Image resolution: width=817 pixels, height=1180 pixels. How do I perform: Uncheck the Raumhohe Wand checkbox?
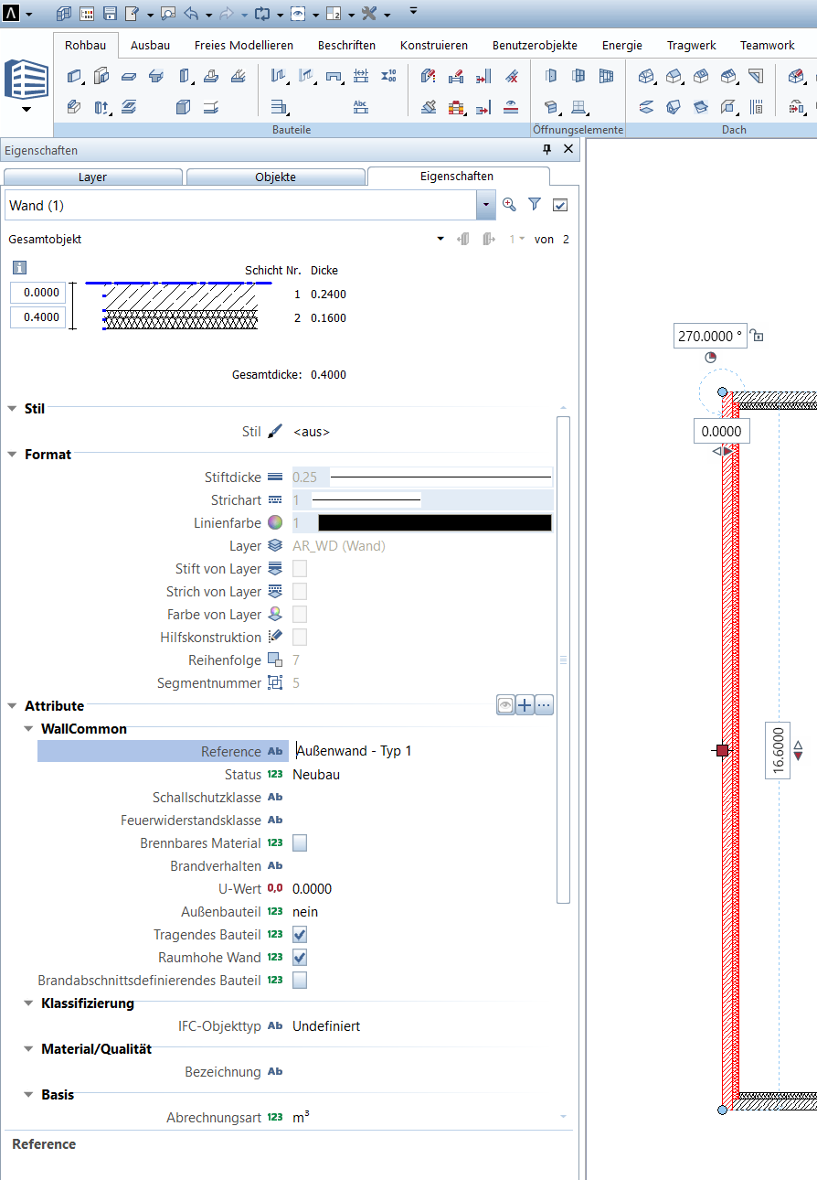pyautogui.click(x=300, y=958)
